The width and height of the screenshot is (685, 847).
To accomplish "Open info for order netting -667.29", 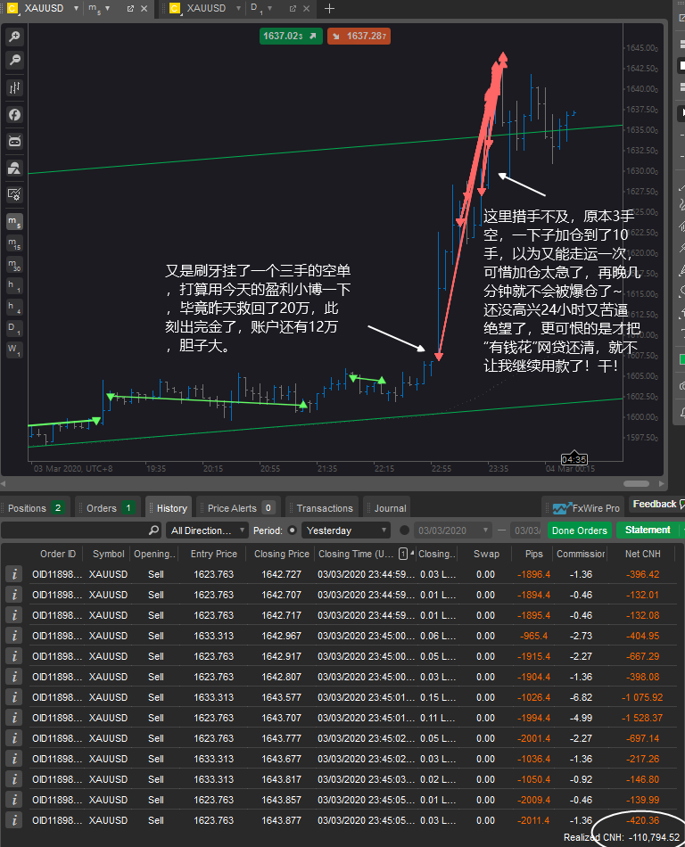I will pos(14,656).
